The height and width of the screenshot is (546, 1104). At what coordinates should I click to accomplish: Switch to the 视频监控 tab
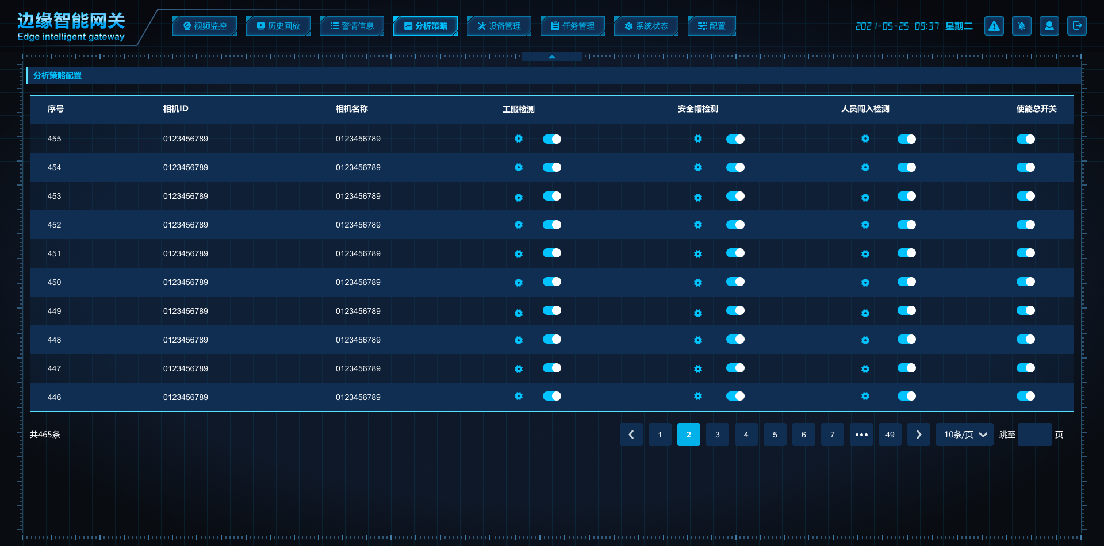(x=205, y=26)
